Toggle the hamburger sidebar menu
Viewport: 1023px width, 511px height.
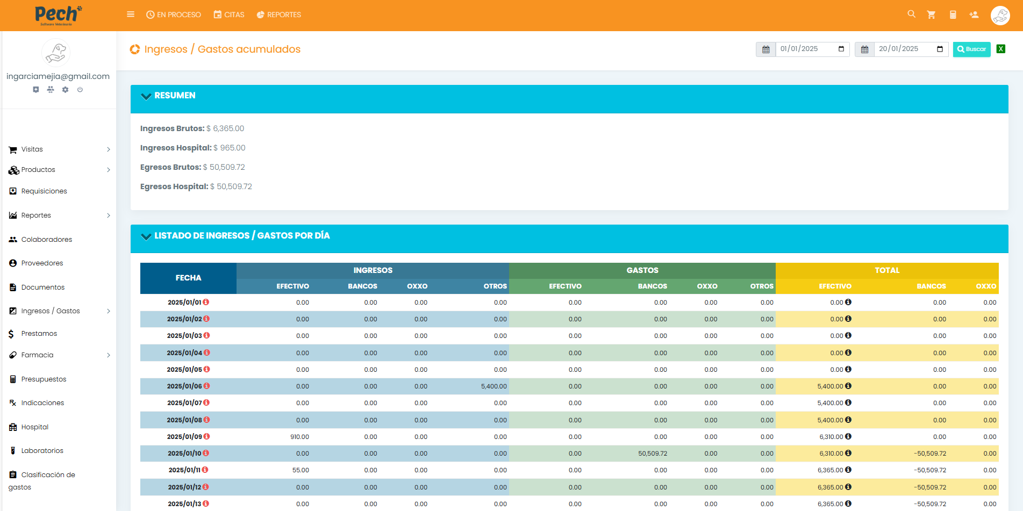131,15
